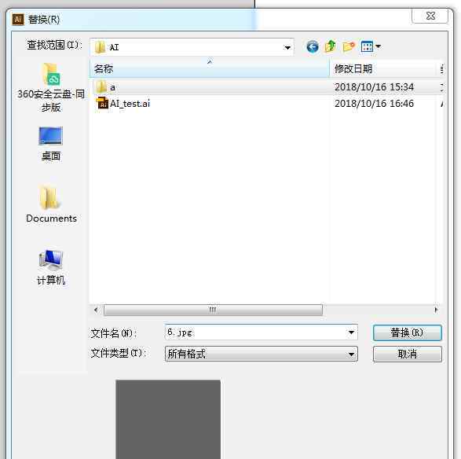This screenshot has width=461, height=459.
Task: Create a new folder icon
Action: point(349,46)
